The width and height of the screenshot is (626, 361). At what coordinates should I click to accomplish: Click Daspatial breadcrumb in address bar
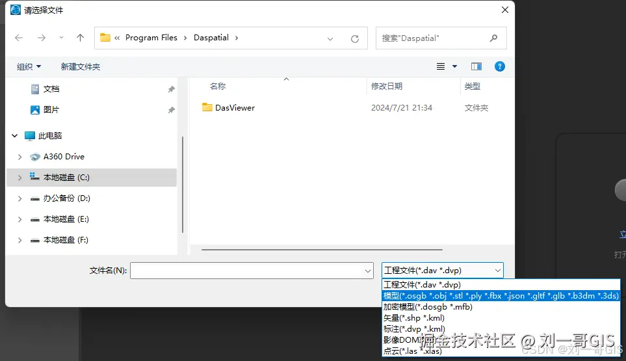click(211, 38)
